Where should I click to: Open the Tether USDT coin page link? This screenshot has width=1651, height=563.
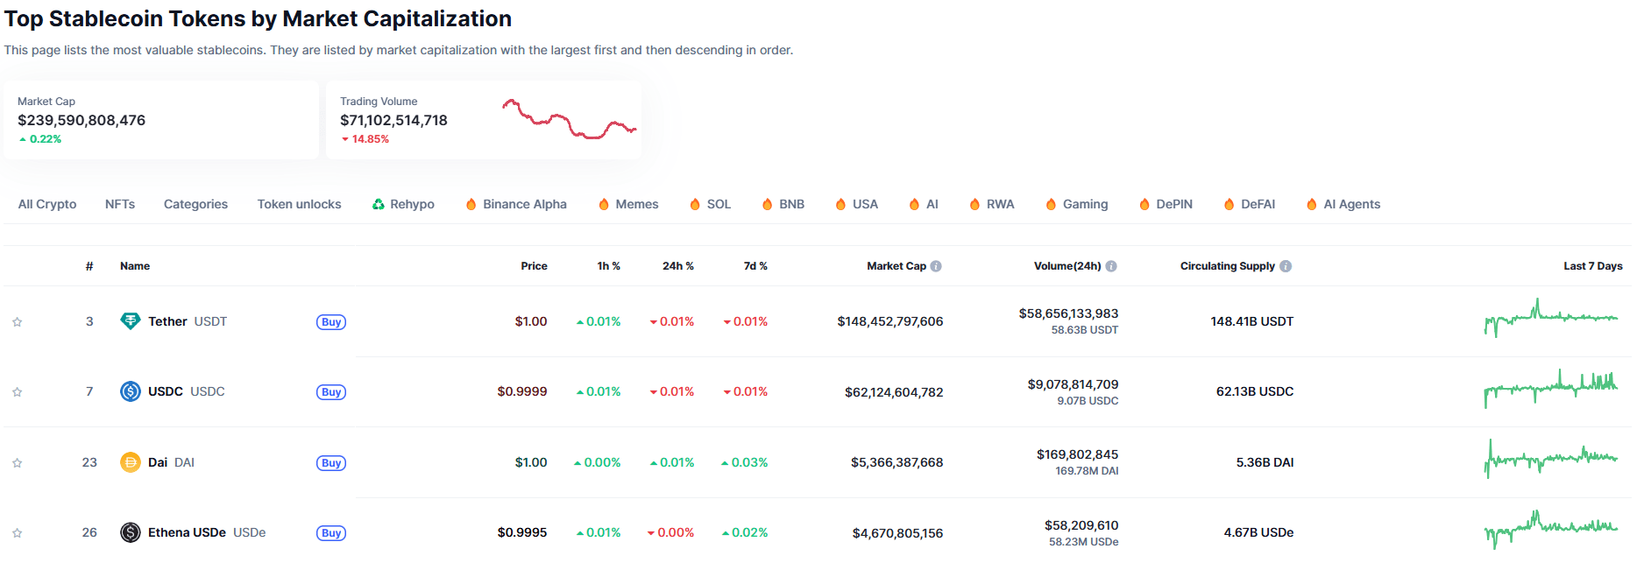(188, 321)
